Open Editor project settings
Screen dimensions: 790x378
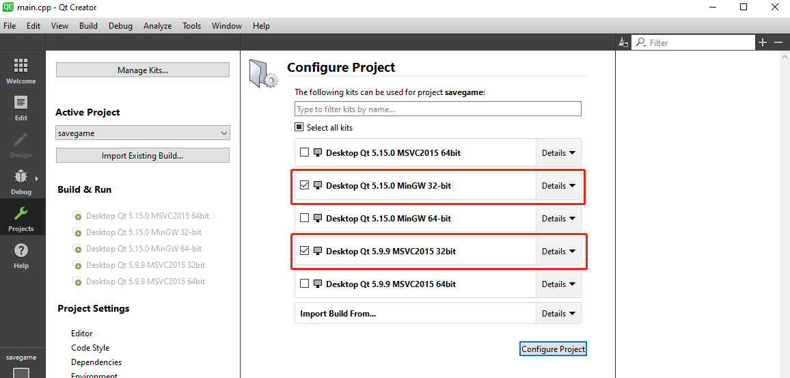point(81,333)
